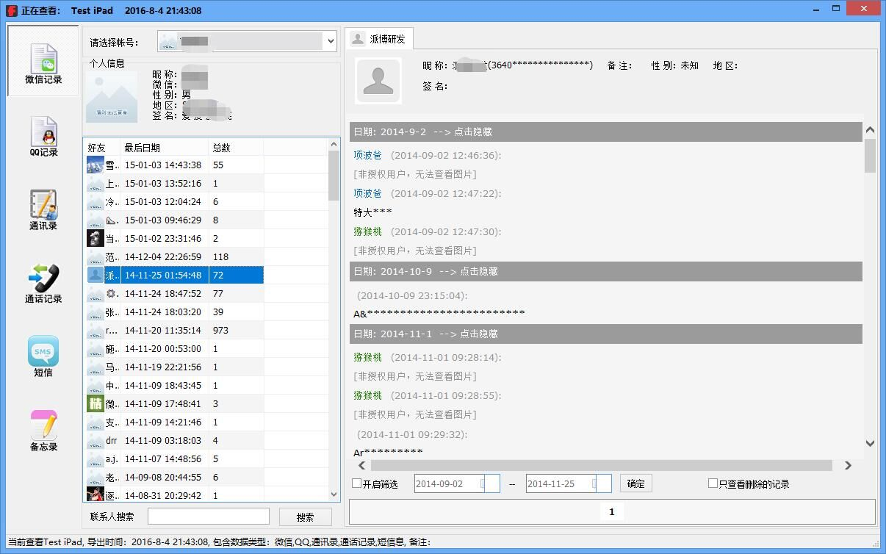Click the 联系人搜索 contact search field
Screen dimensions: 886x554
pos(208,517)
